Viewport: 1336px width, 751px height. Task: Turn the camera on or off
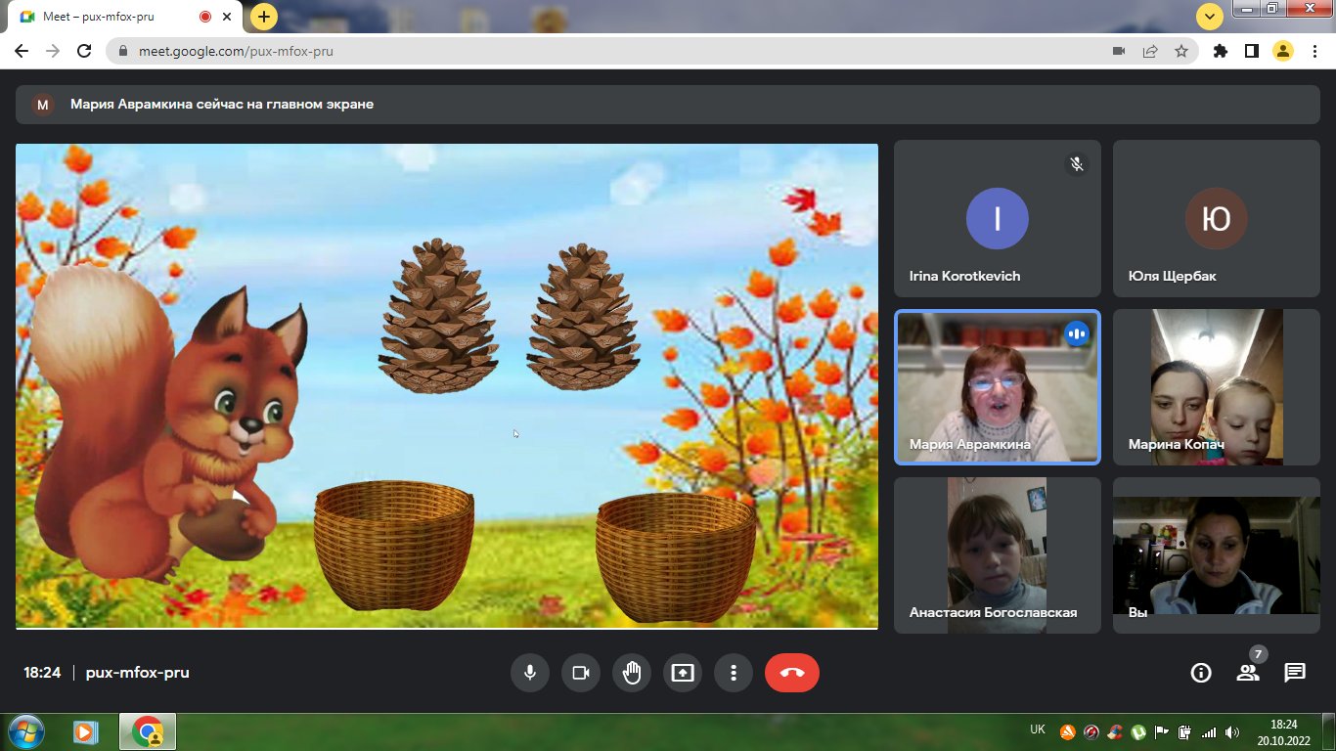pos(580,673)
